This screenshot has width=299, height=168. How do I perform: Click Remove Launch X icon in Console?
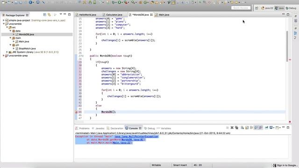click(232, 127)
